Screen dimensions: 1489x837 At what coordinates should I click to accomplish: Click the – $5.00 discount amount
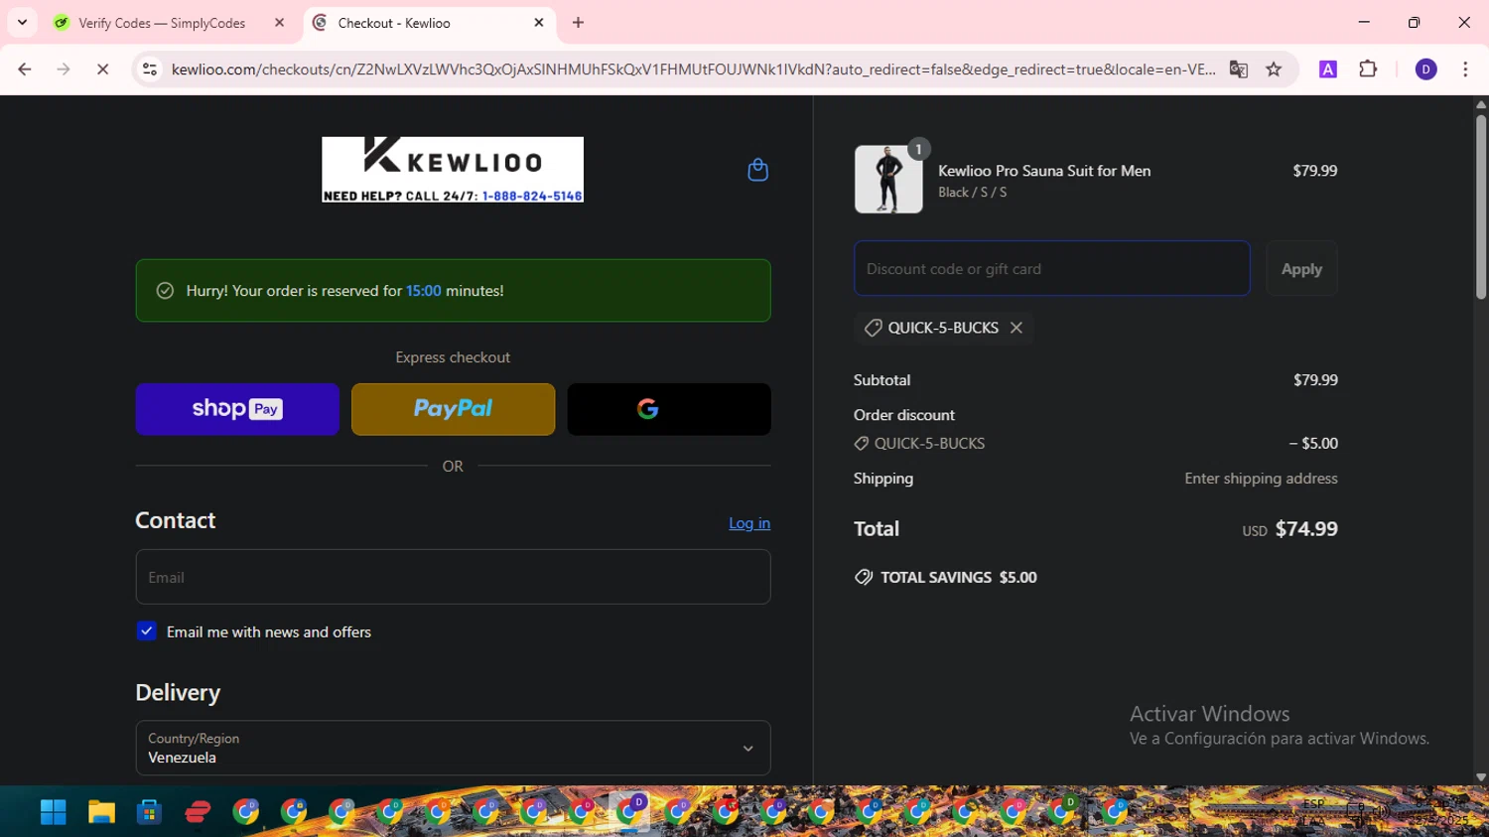click(x=1313, y=444)
